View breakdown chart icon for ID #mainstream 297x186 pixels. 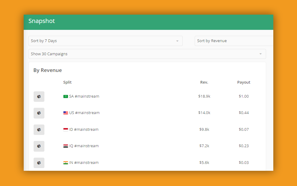click(39, 130)
